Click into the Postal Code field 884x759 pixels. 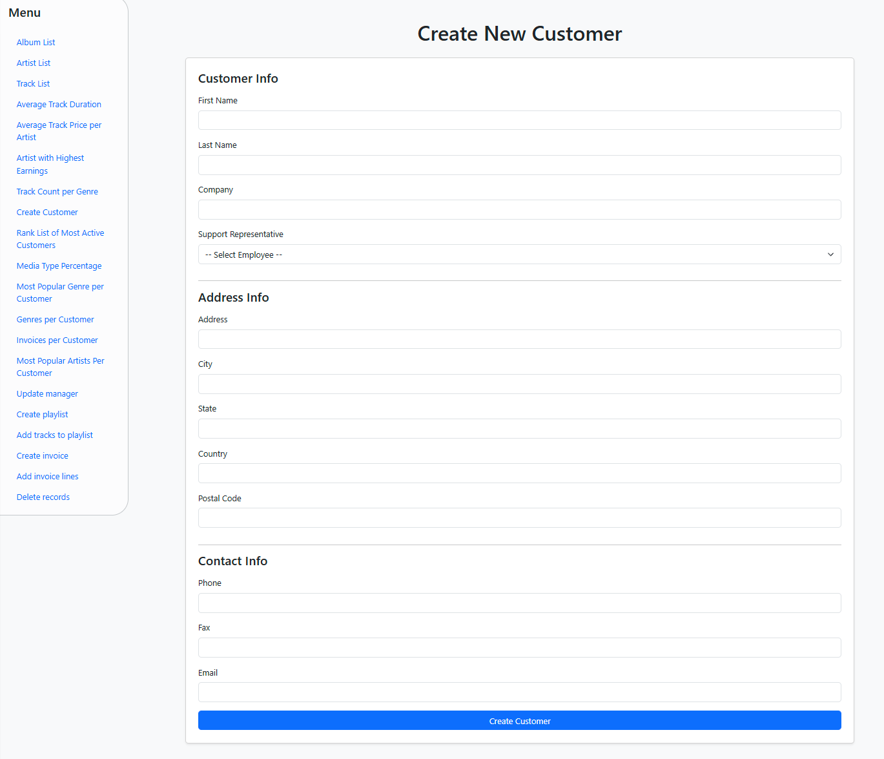click(x=519, y=517)
